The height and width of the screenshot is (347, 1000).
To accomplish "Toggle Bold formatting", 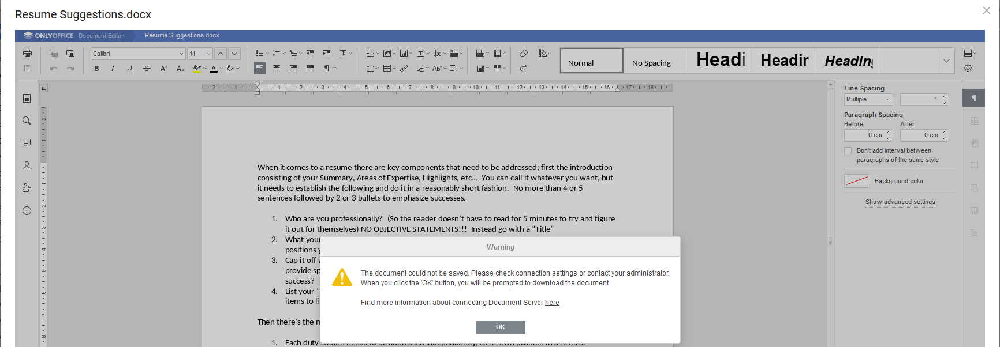I will click(x=96, y=69).
